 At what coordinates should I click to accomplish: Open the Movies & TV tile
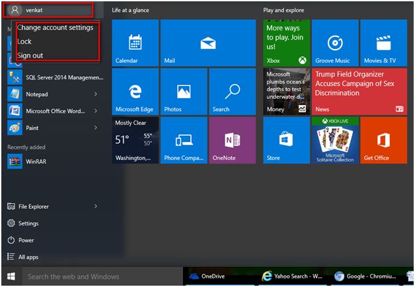point(383,43)
